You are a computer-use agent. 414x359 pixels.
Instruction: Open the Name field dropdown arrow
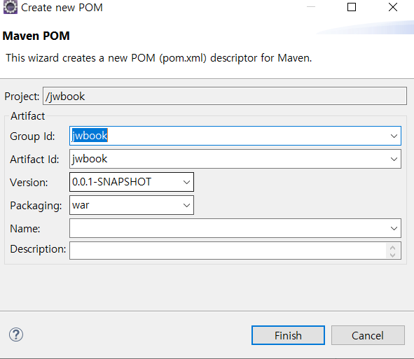tap(394, 228)
